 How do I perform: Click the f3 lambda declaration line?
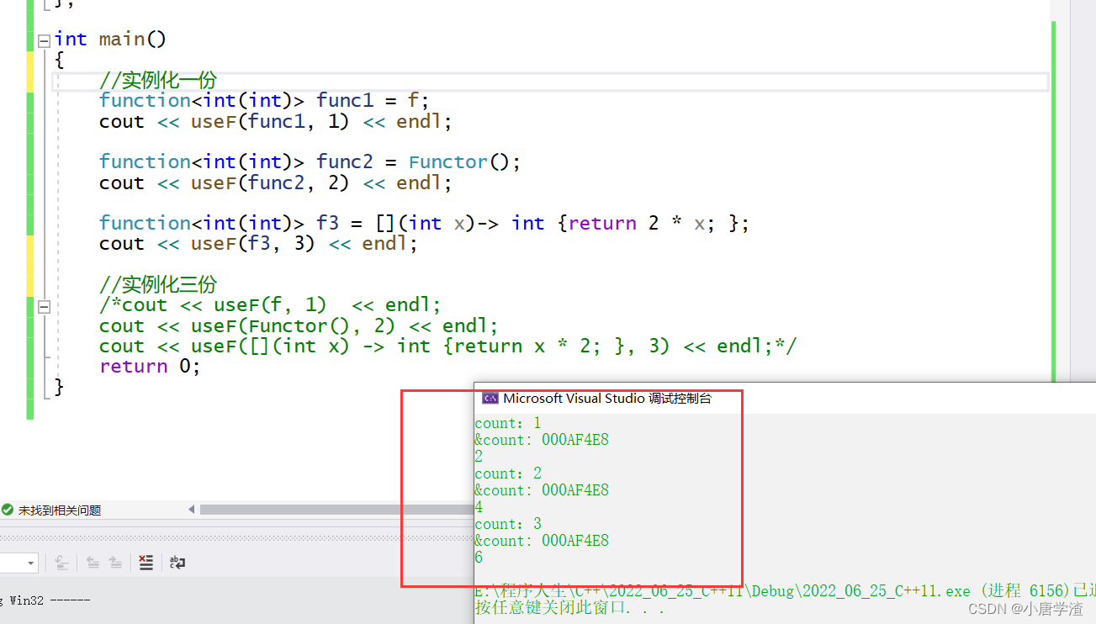(x=424, y=224)
